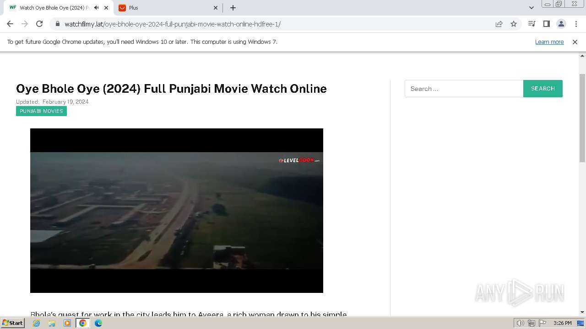The height and width of the screenshot is (329, 586).
Task: Open the Windows Start menu
Action: click(x=12, y=323)
